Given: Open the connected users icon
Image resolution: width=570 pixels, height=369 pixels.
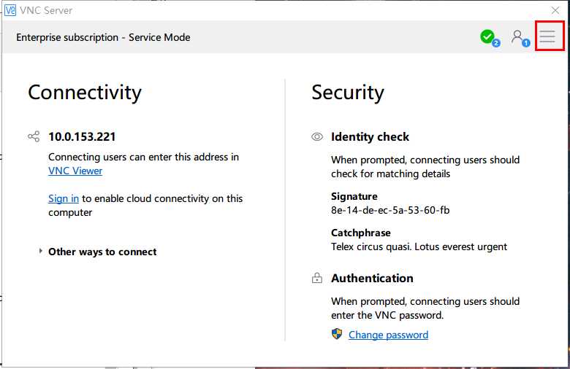Looking at the screenshot, I should pyautogui.click(x=520, y=38).
